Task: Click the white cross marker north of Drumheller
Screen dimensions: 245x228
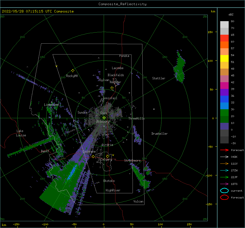Action: coord(154,109)
